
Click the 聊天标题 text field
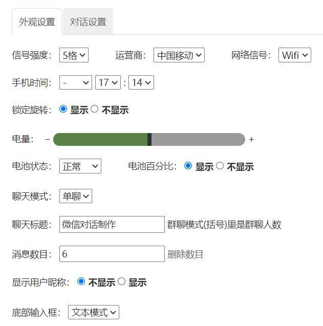point(112,224)
